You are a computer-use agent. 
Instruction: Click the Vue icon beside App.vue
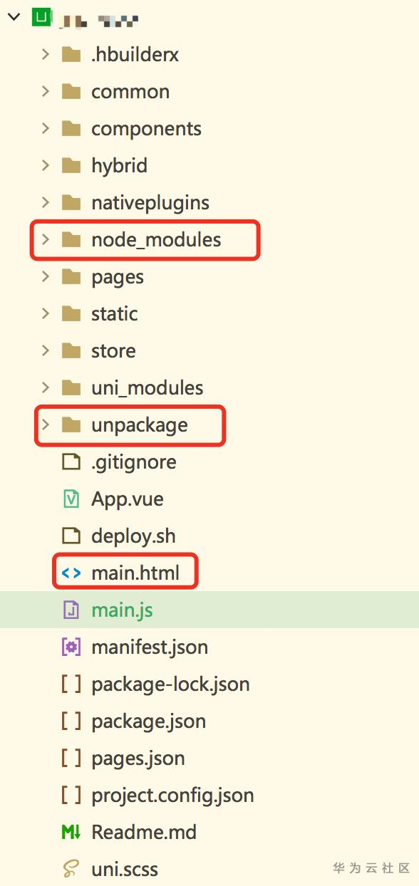tap(71, 499)
